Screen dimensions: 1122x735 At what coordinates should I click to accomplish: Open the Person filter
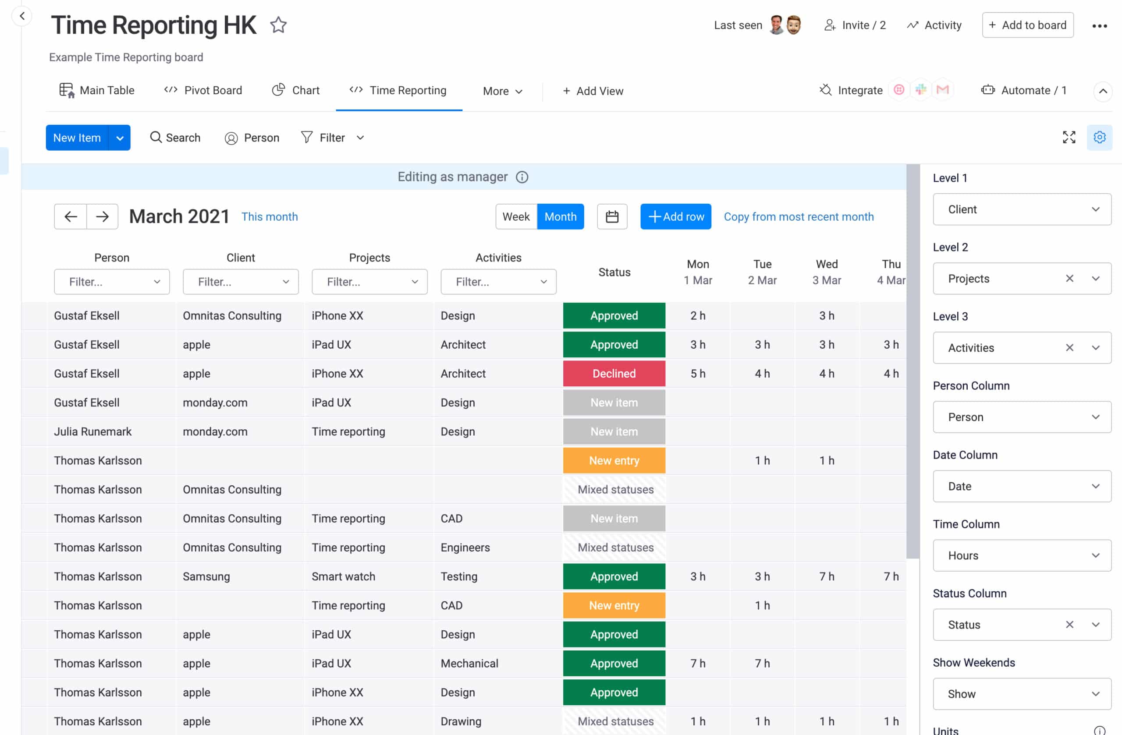click(x=252, y=138)
